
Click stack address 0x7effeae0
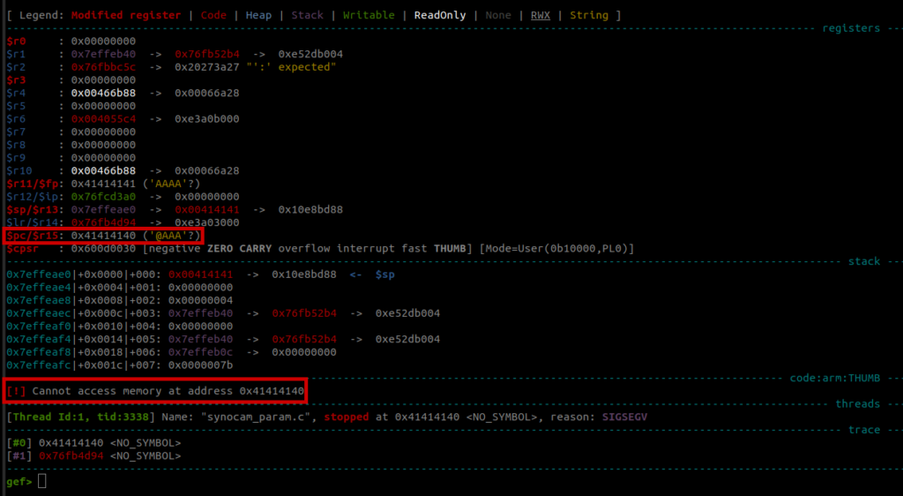tap(38, 274)
